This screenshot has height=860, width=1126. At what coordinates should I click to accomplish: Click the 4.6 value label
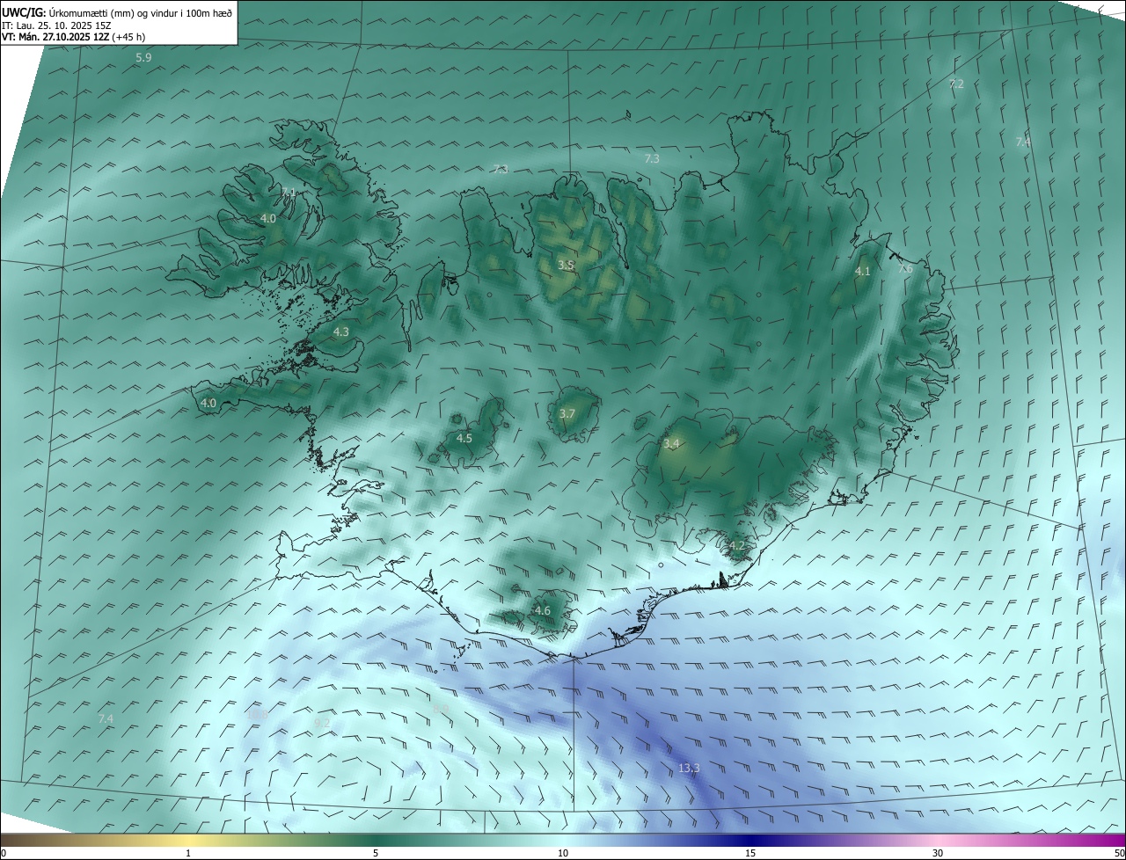pos(543,610)
